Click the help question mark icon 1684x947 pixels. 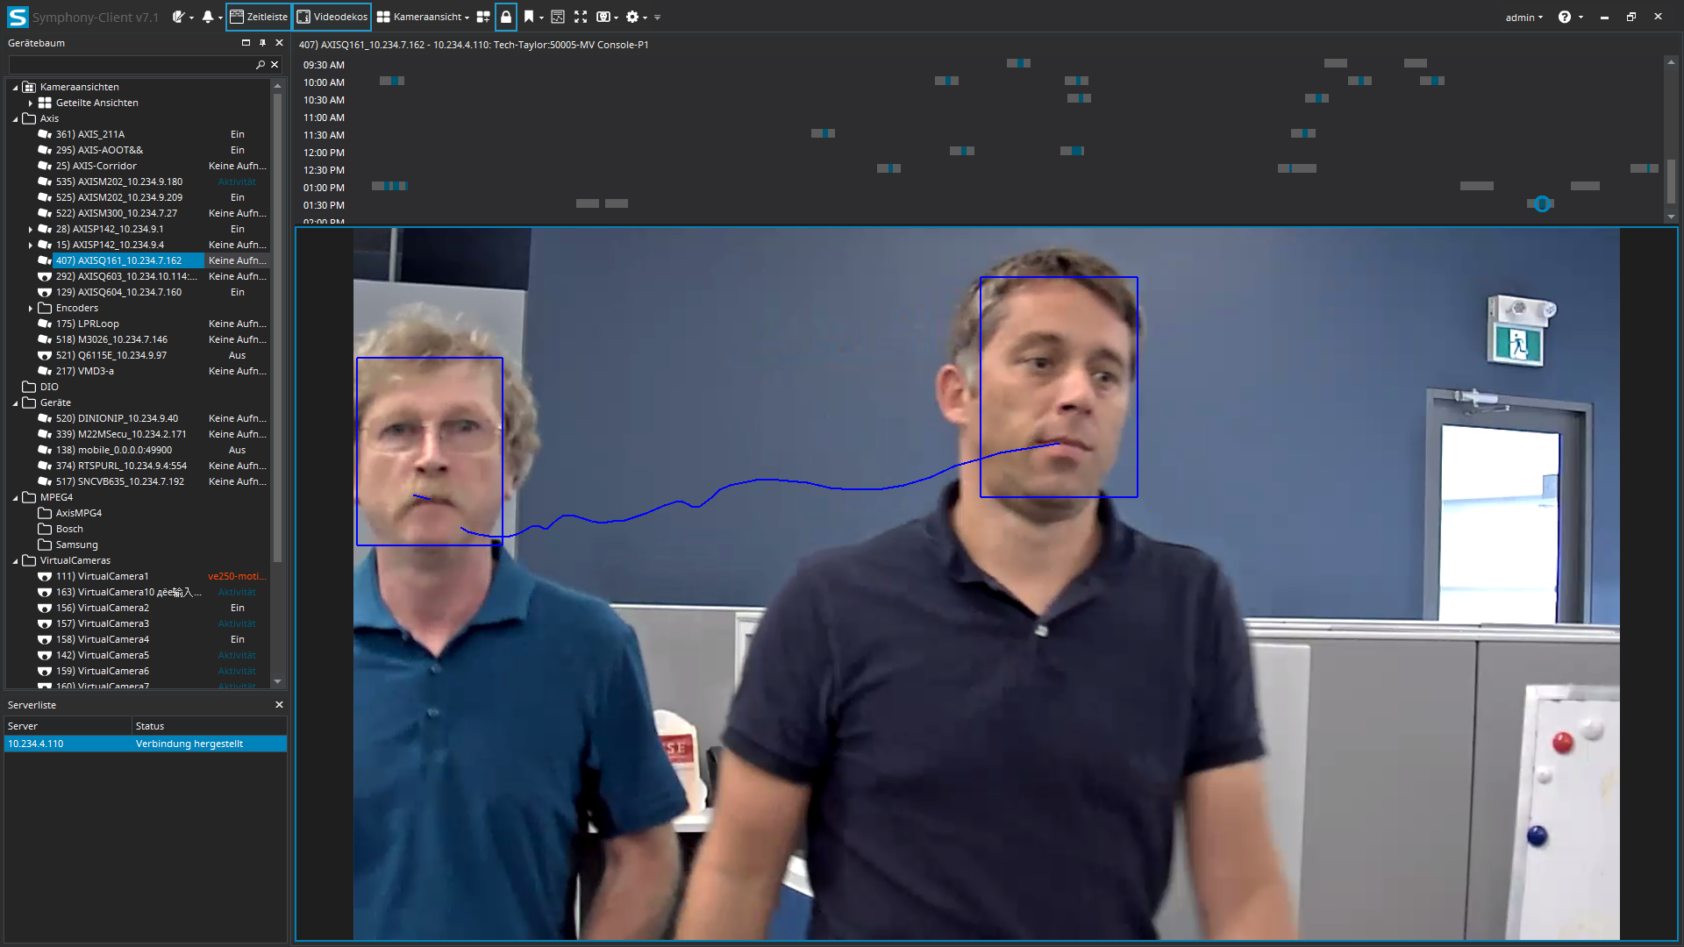click(1565, 17)
